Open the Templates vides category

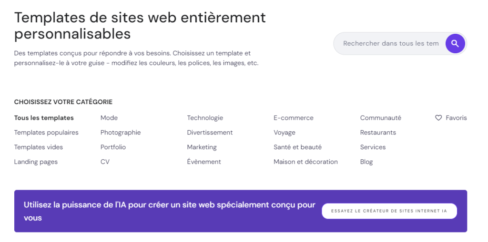(x=39, y=147)
